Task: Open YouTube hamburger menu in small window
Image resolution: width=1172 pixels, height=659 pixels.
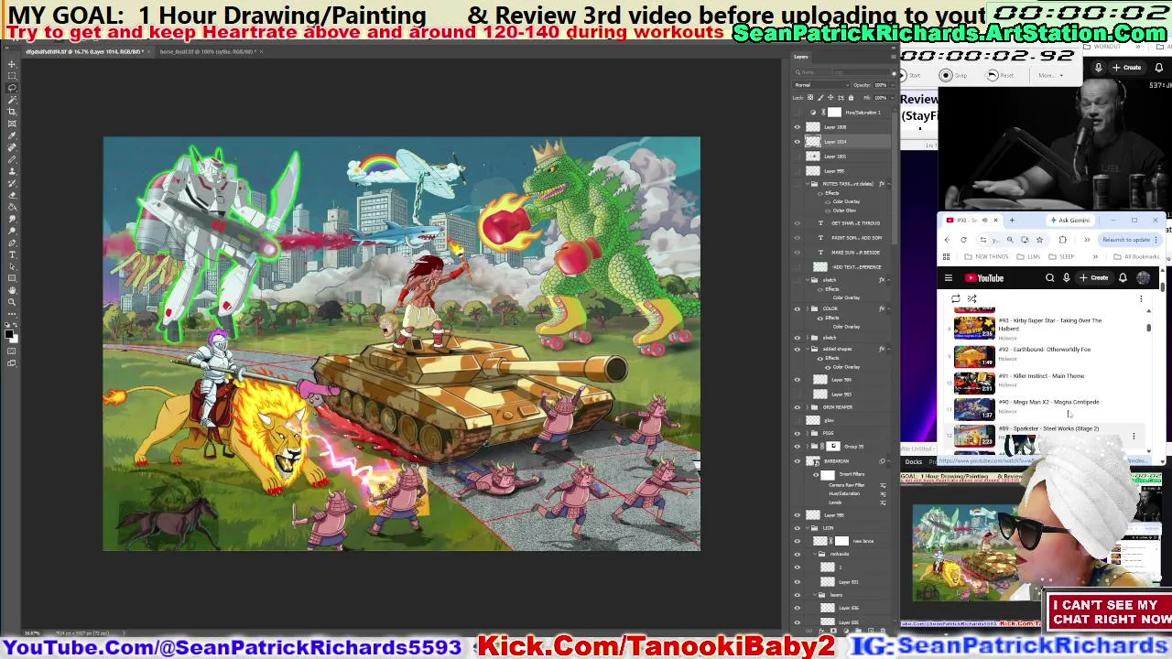Action: pyautogui.click(x=949, y=278)
